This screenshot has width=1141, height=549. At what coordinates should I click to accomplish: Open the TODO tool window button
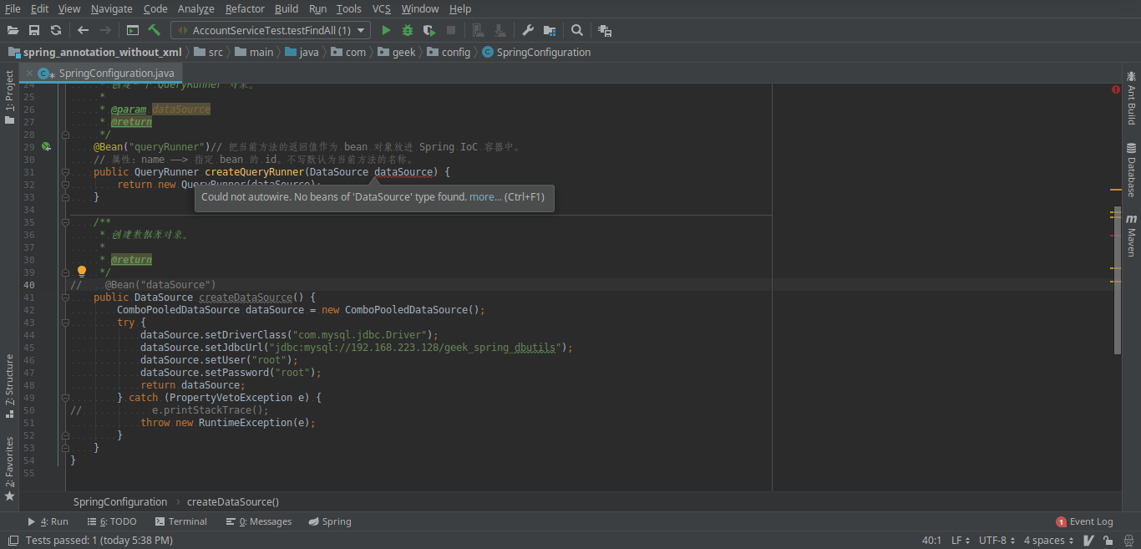click(111, 521)
